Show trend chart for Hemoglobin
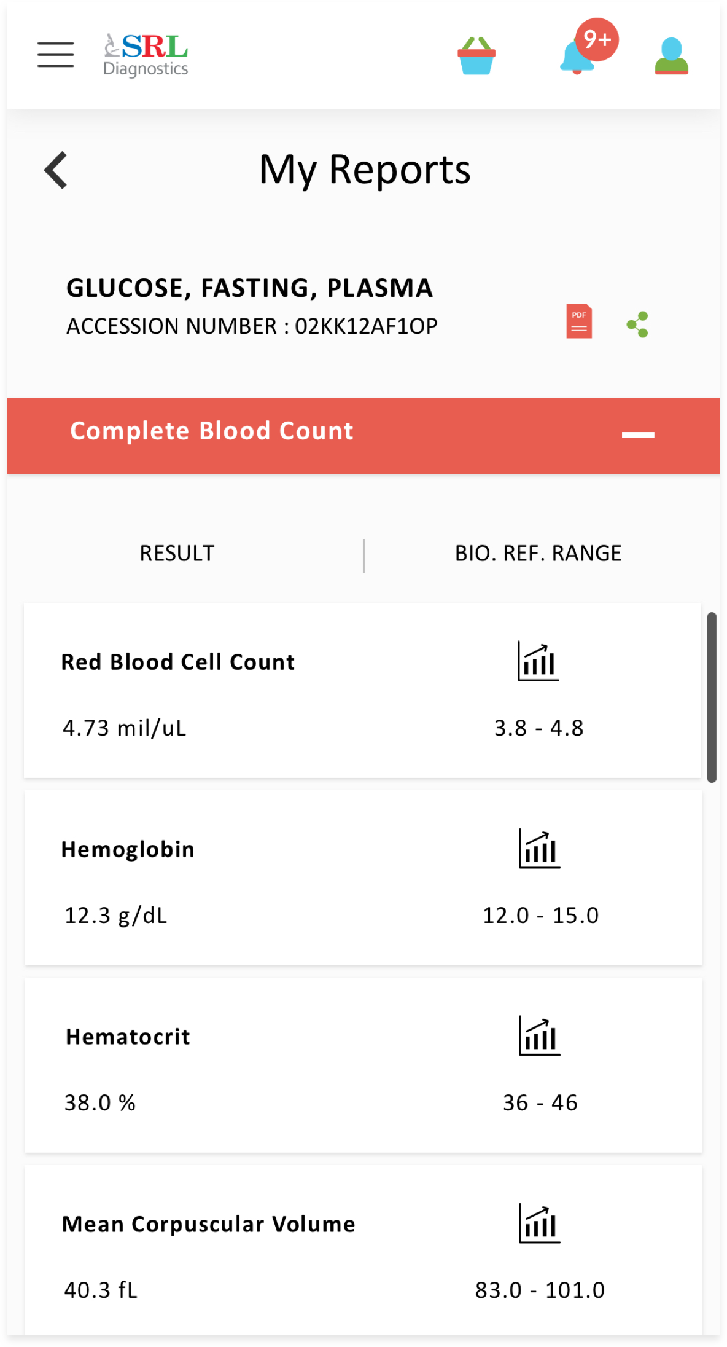The image size is (727, 1347). coord(539,849)
